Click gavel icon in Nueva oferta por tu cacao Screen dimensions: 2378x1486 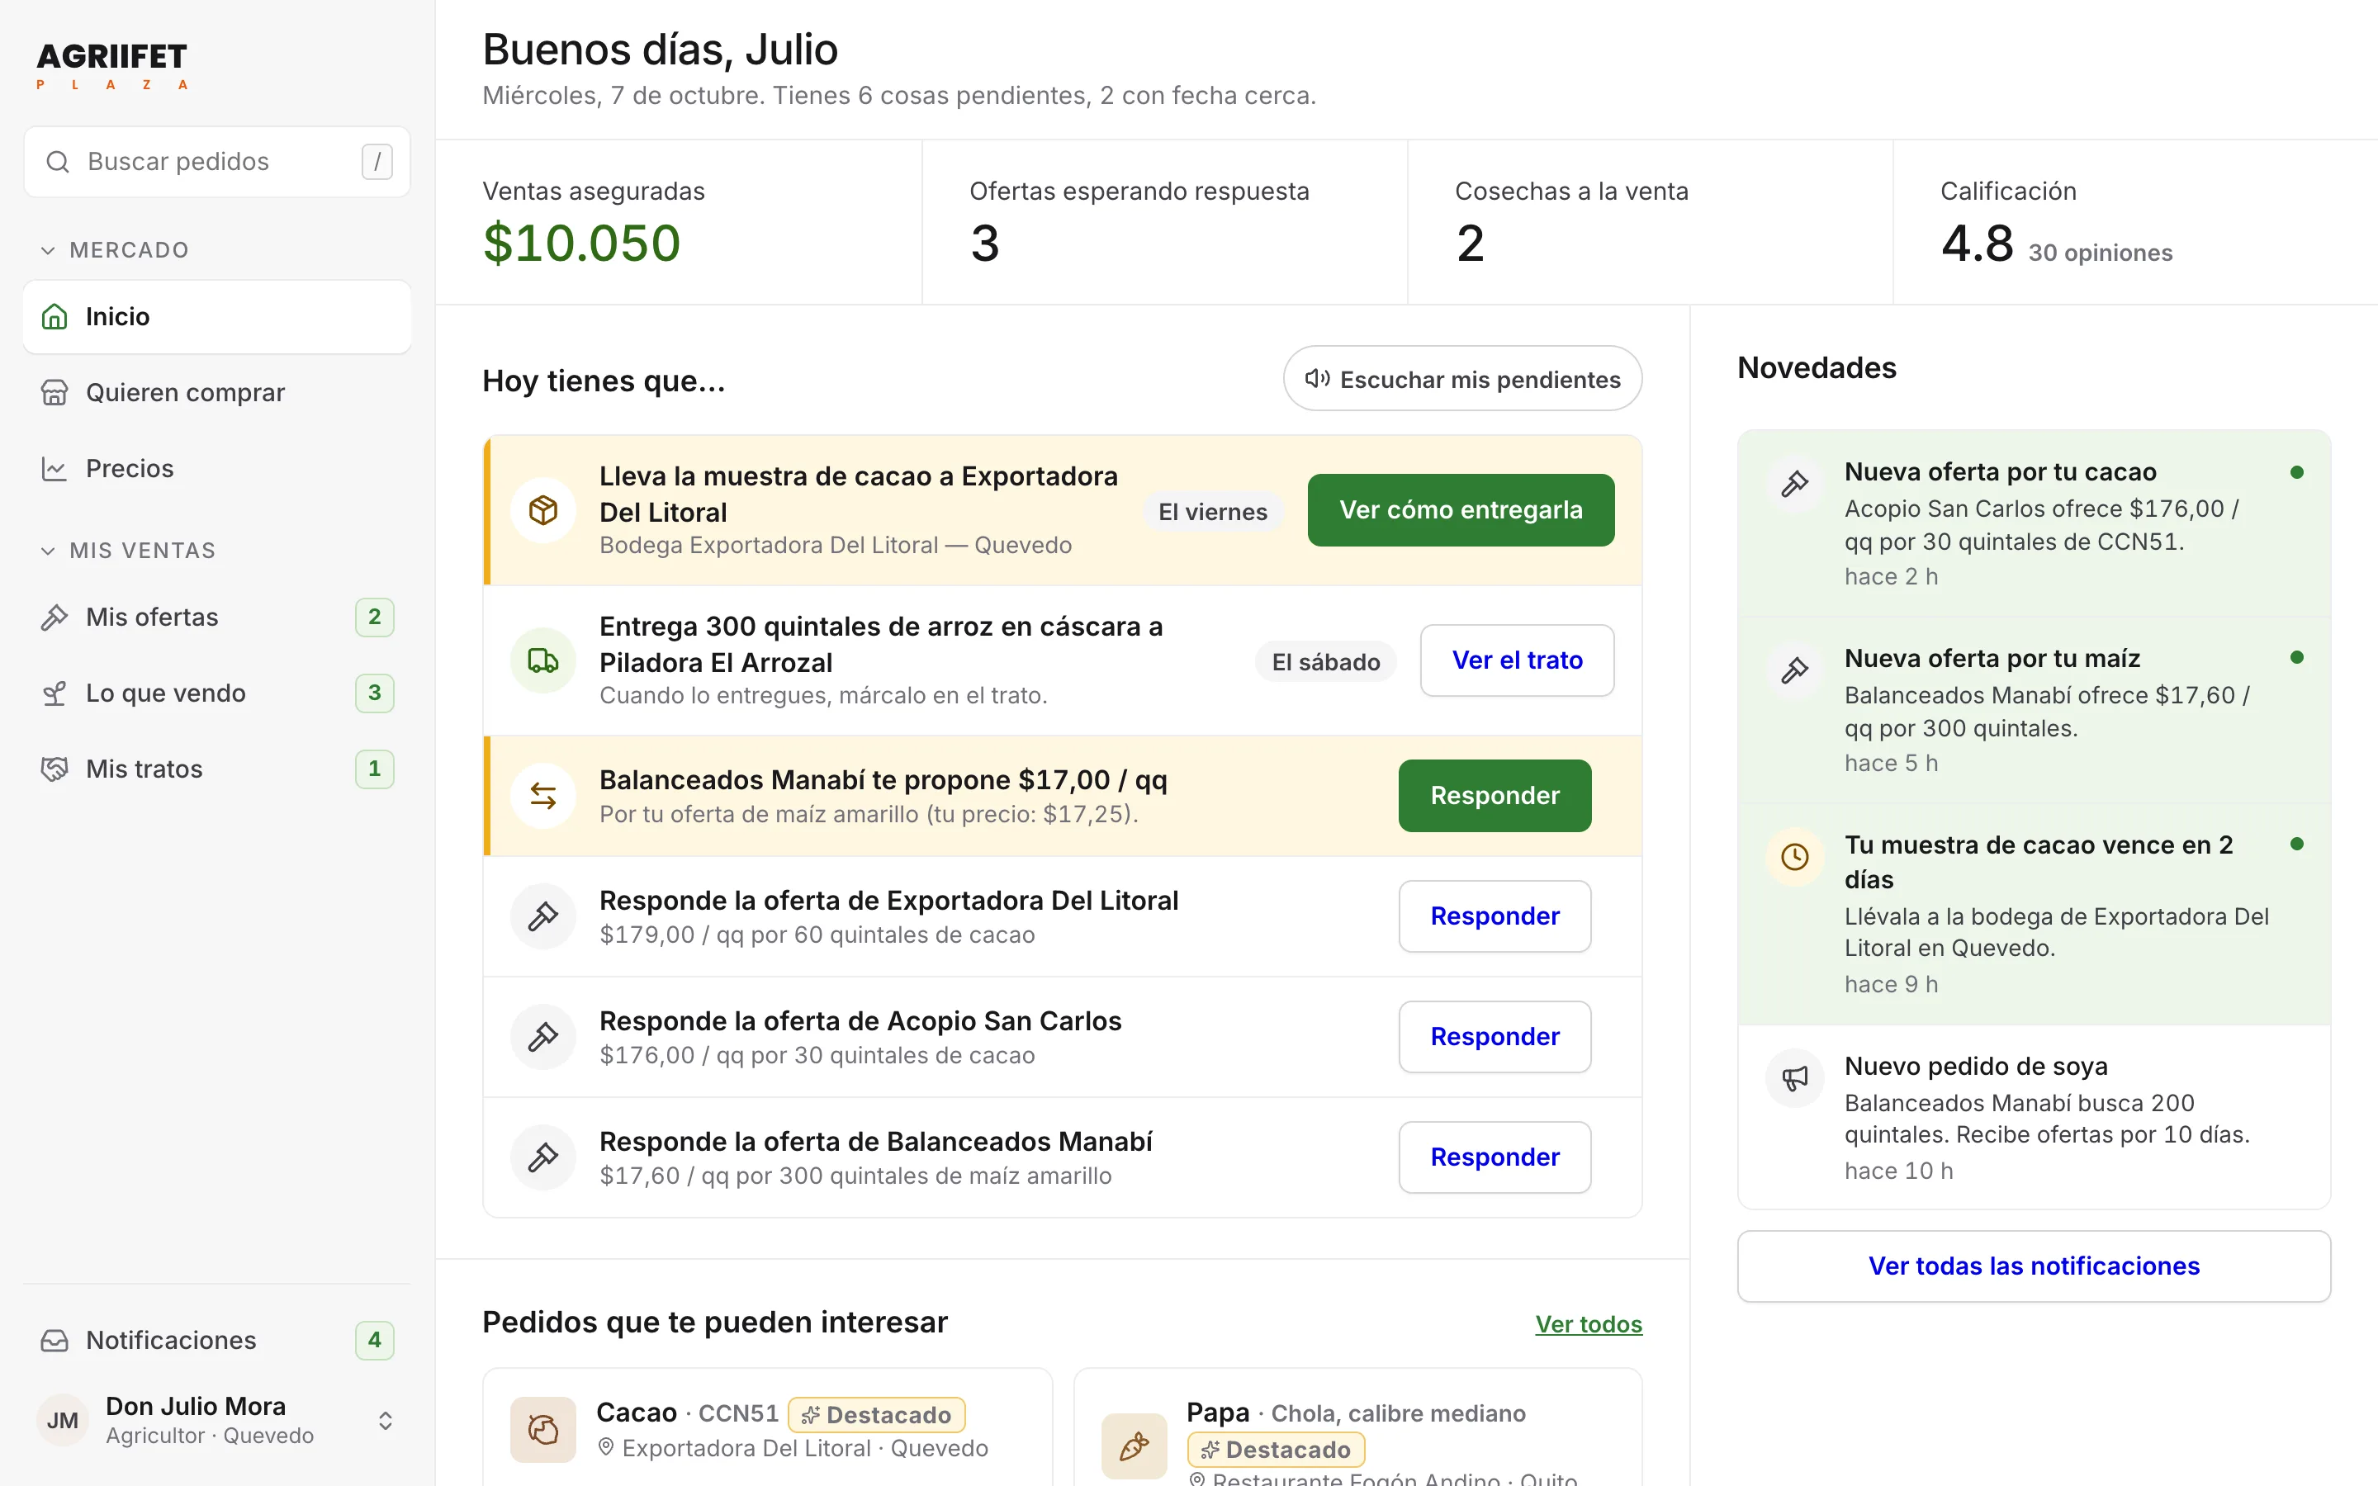[x=1795, y=484]
